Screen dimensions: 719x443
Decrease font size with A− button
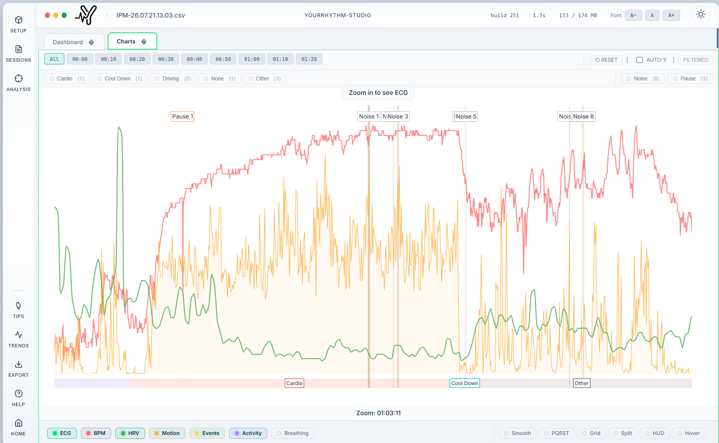point(633,15)
